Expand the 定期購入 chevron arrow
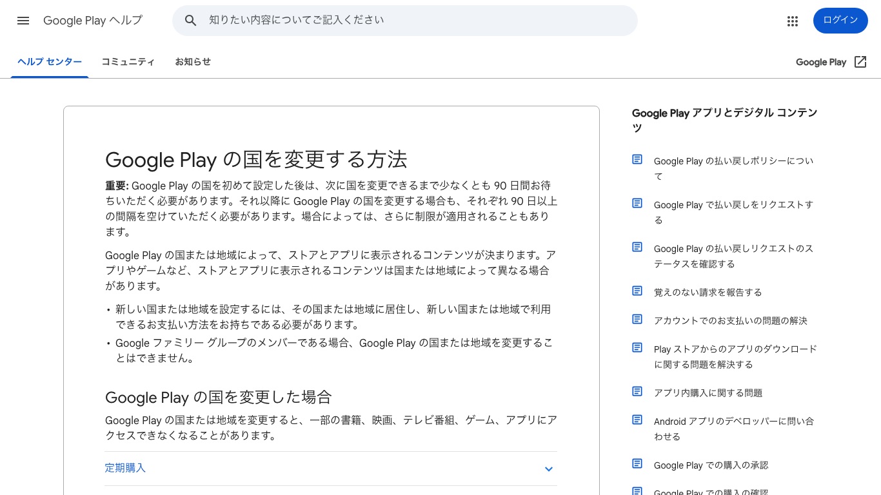881x495 pixels. (x=549, y=469)
